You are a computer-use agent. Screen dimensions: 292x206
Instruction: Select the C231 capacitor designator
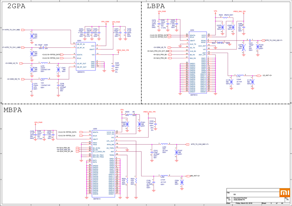click(x=251, y=43)
